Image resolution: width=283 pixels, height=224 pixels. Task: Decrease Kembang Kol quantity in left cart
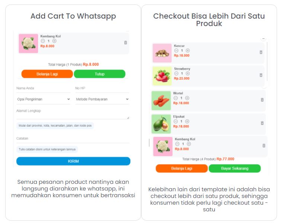coord(43,41)
